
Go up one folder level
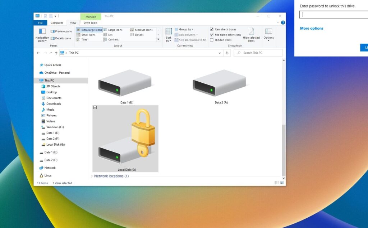(x=56, y=53)
